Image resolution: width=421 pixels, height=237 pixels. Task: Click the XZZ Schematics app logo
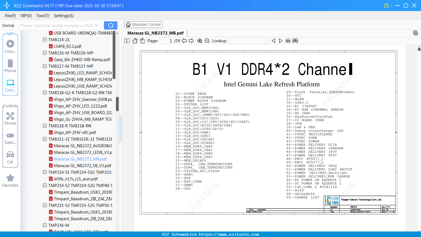tap(7, 6)
